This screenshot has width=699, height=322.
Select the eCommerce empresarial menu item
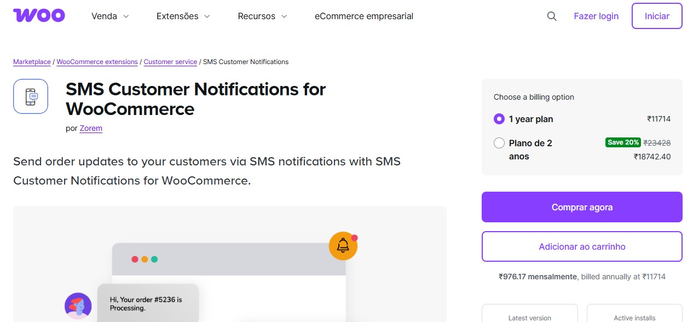click(x=363, y=16)
